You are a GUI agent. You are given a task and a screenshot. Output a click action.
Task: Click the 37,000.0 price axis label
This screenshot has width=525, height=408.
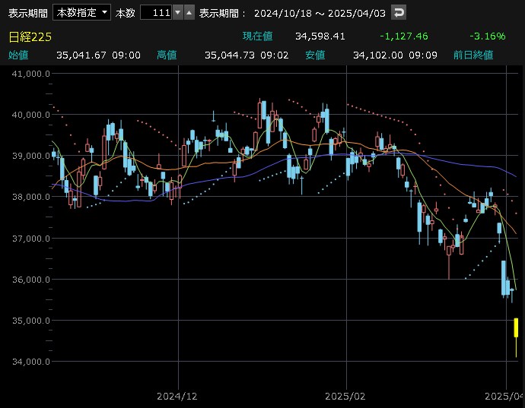(30, 239)
